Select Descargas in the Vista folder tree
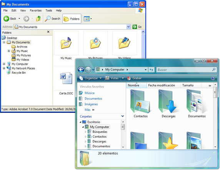Image resolution: width=220 pixels, height=170 pixels. (99, 142)
